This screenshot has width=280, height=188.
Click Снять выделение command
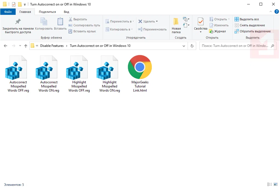coord(250,25)
